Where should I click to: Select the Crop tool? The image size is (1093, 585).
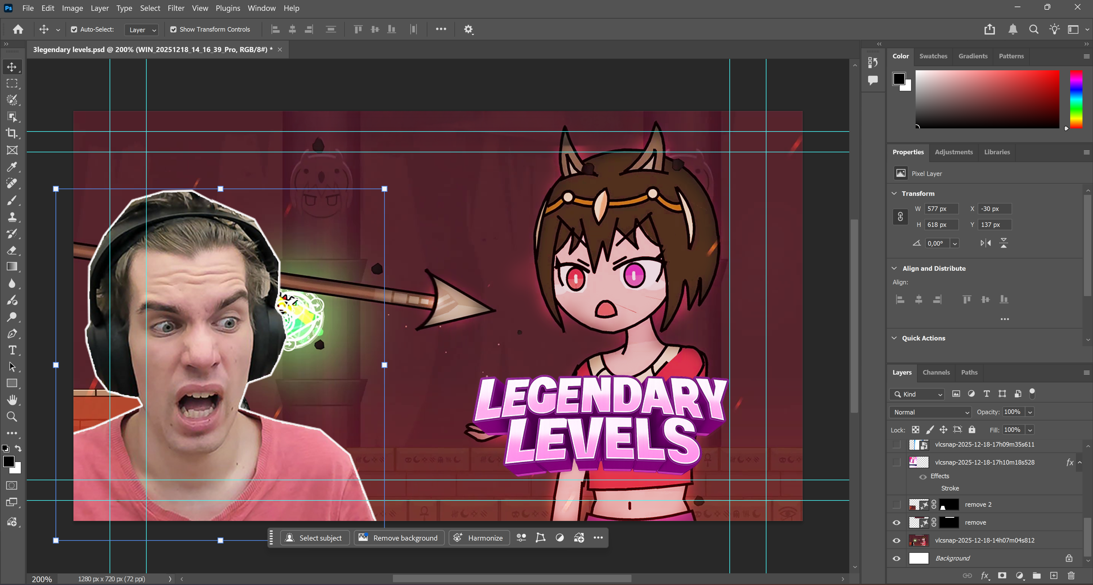coord(12,133)
